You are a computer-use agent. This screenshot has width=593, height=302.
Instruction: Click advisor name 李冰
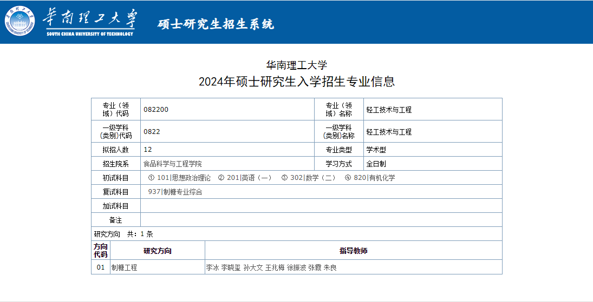pyautogui.click(x=212, y=267)
